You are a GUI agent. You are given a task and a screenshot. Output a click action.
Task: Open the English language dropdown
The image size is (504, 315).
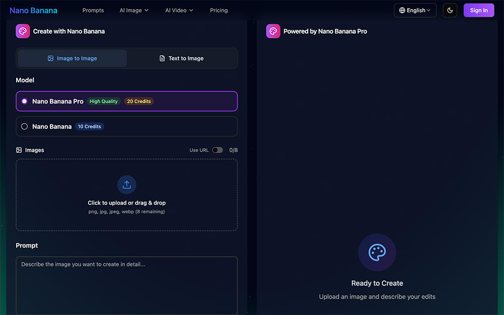click(x=415, y=10)
